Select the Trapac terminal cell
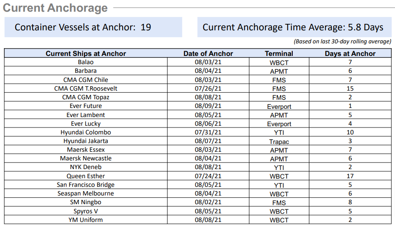The image size is (395, 225). click(x=279, y=141)
